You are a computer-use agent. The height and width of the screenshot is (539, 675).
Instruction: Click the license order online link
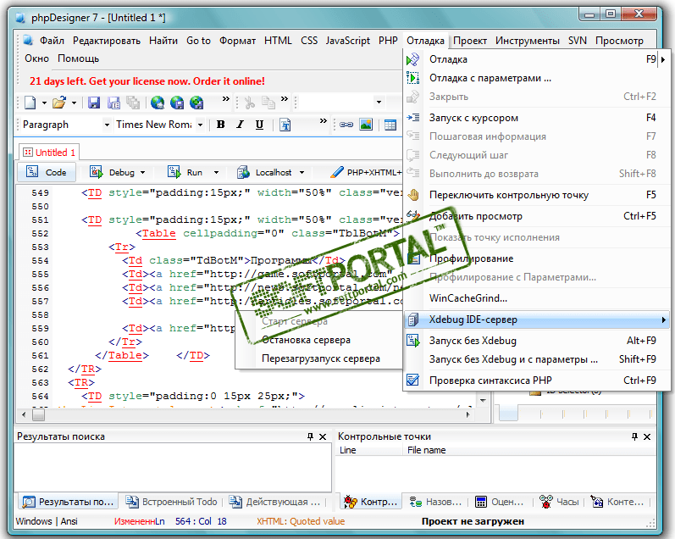[x=147, y=81]
